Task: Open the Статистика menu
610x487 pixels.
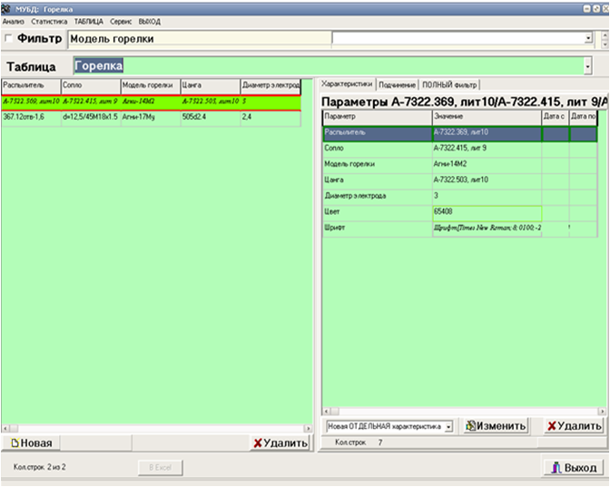Action: (49, 22)
